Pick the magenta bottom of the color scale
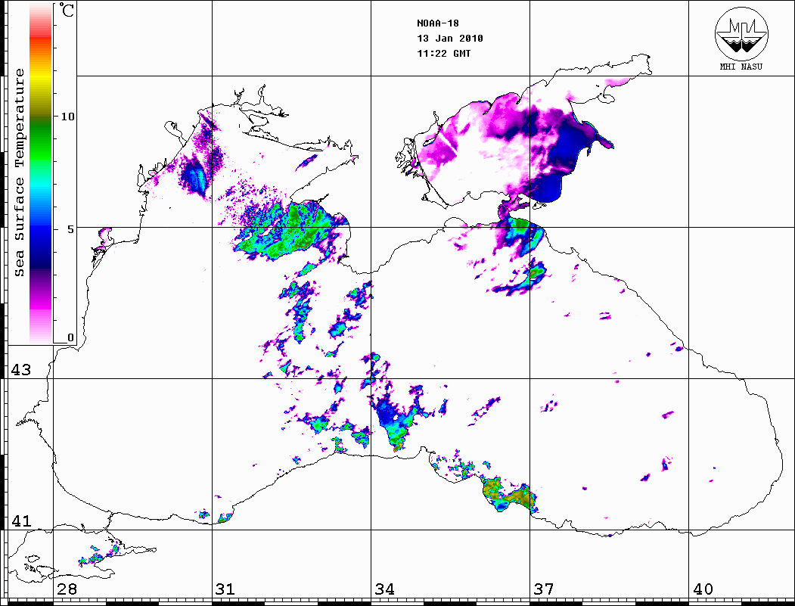Image resolution: width=795 pixels, height=606 pixels. (40, 310)
